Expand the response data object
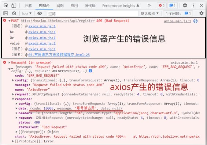Viewport: 207px width, 145px height. click(x=16, y=108)
